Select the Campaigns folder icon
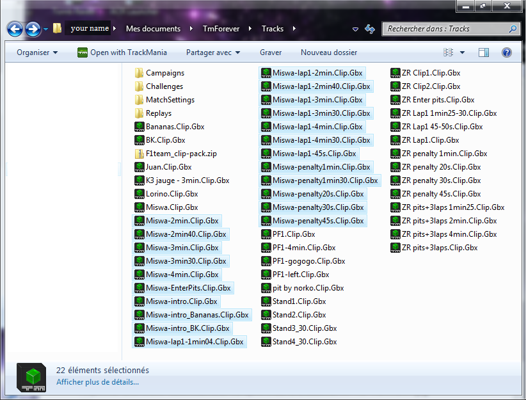Viewport: 526px width, 400px height. coord(139,73)
